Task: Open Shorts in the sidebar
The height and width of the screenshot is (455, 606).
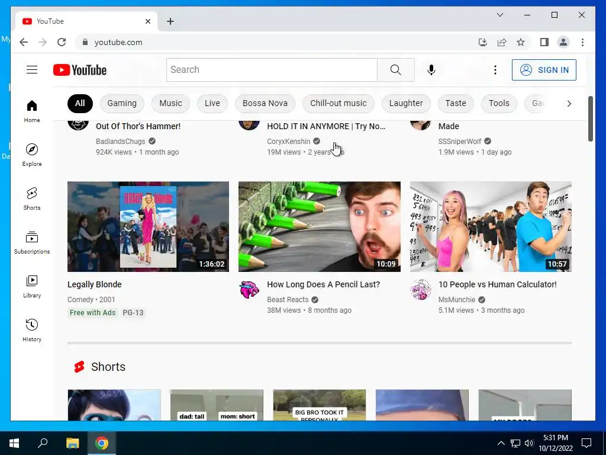Action: [32, 199]
